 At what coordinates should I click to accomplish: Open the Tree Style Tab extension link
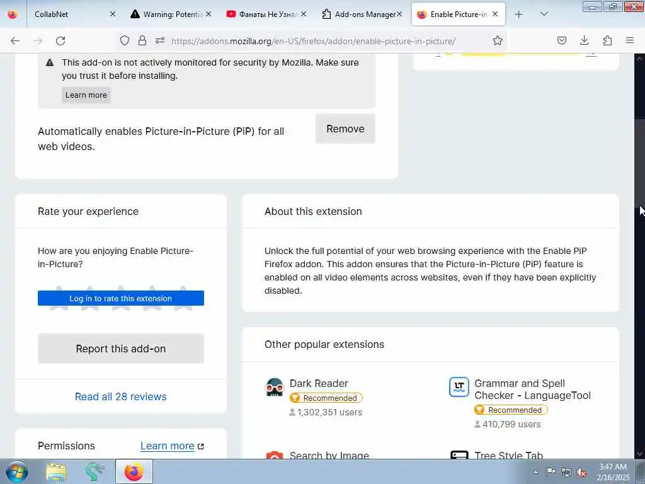(508, 454)
